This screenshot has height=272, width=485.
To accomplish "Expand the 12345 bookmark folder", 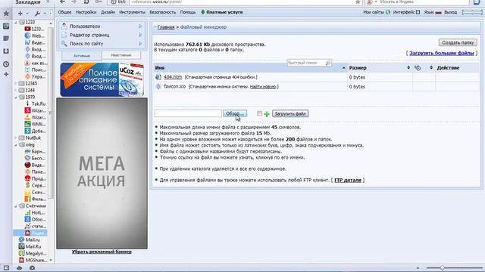I will (16, 83).
